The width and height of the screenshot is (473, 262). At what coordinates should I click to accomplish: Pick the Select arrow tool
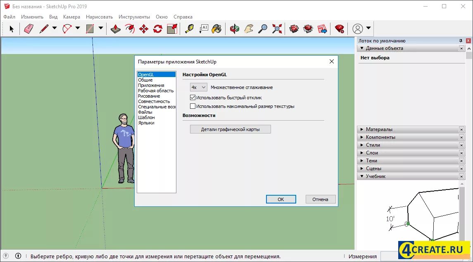coord(12,29)
